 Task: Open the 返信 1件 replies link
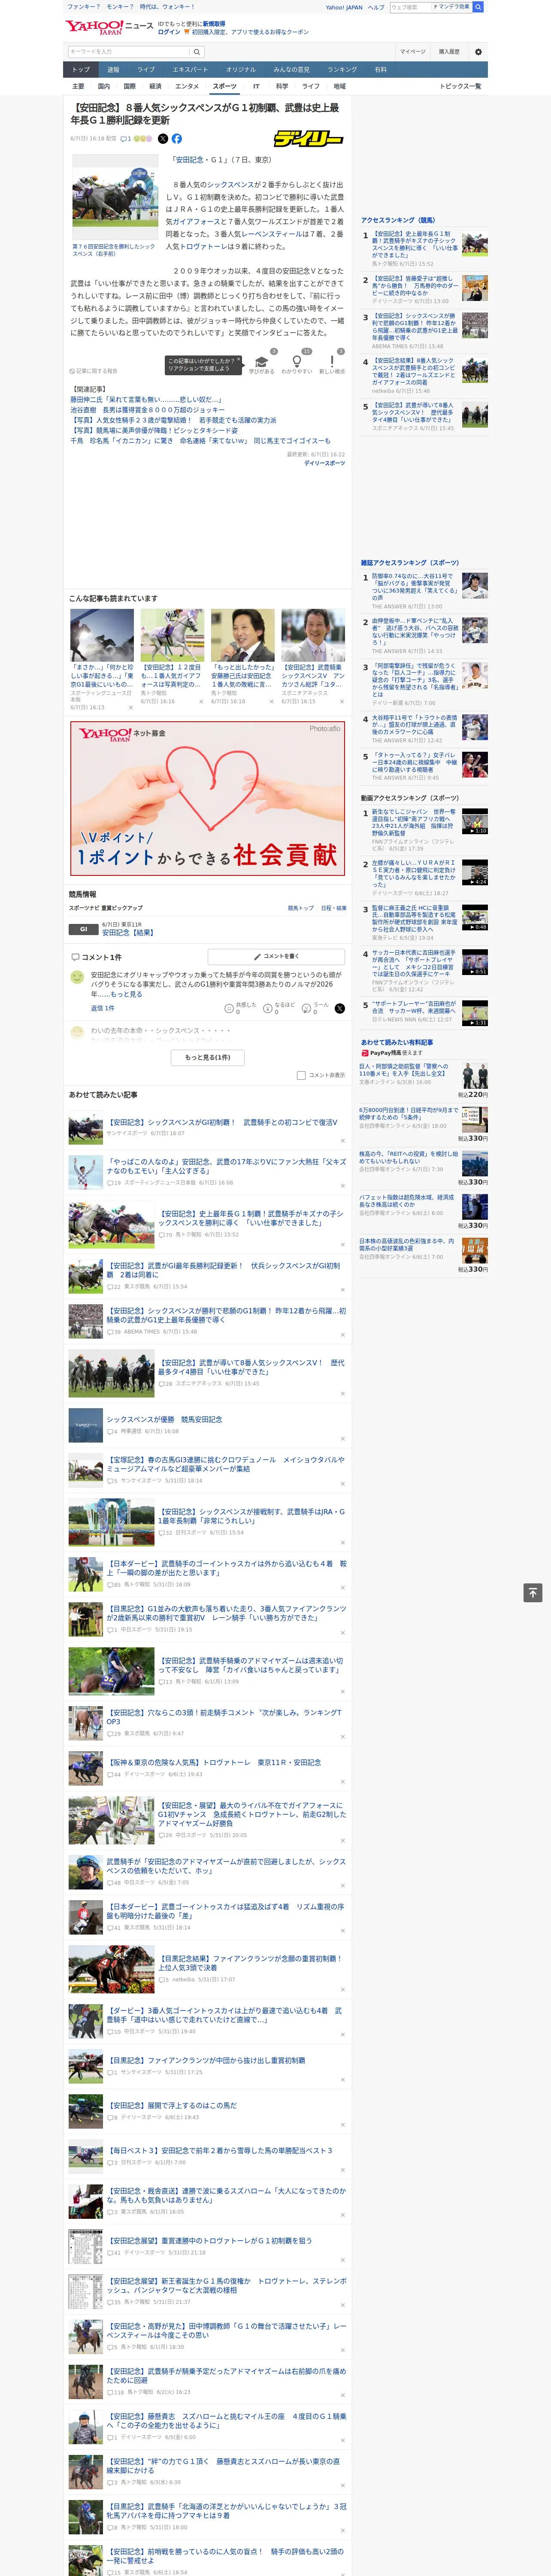(x=103, y=1008)
